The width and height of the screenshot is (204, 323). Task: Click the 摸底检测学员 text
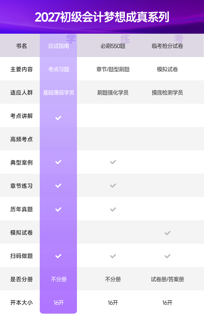click(x=167, y=93)
